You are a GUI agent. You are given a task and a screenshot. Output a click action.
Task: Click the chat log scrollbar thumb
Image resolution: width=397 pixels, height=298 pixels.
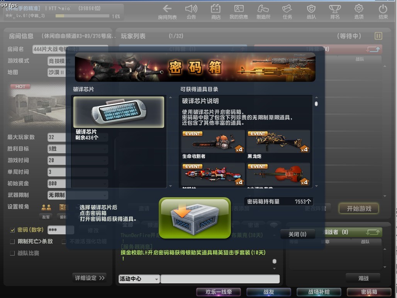pos(275,261)
